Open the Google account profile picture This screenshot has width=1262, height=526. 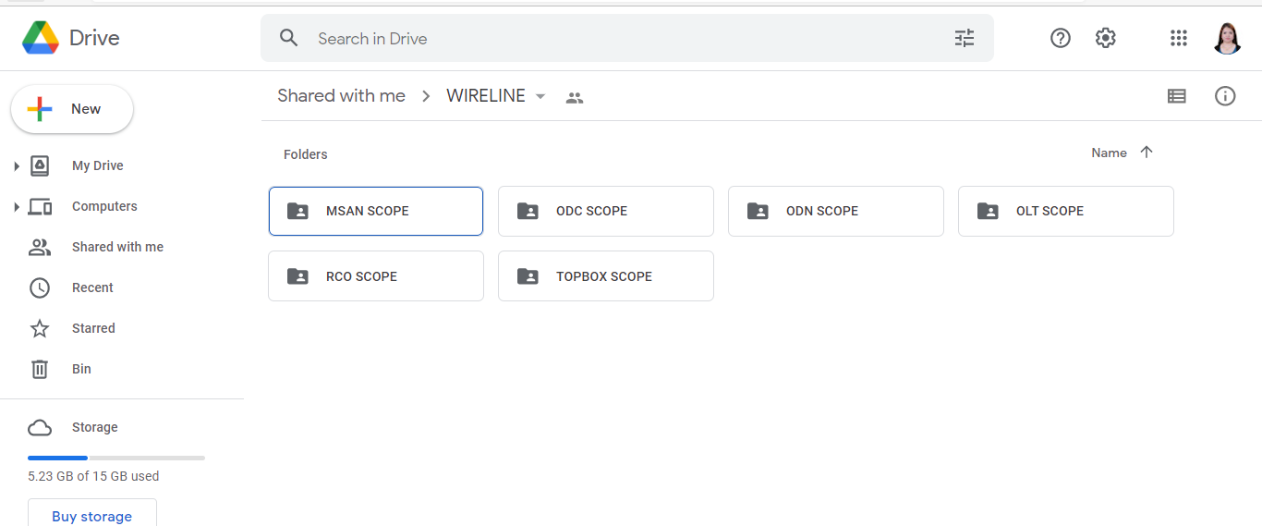click(x=1227, y=38)
